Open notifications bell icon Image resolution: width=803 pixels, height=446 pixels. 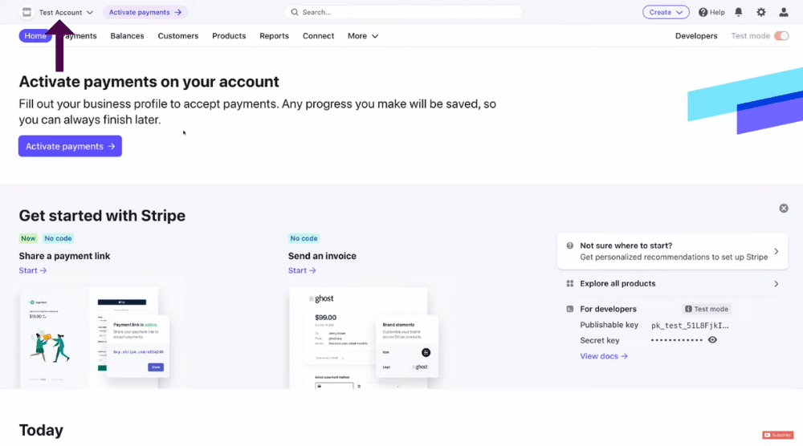point(739,12)
